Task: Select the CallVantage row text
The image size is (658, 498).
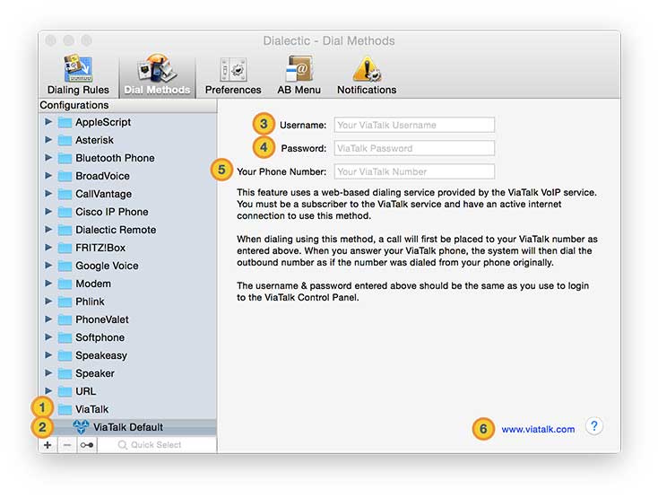Action: pyautogui.click(x=103, y=194)
